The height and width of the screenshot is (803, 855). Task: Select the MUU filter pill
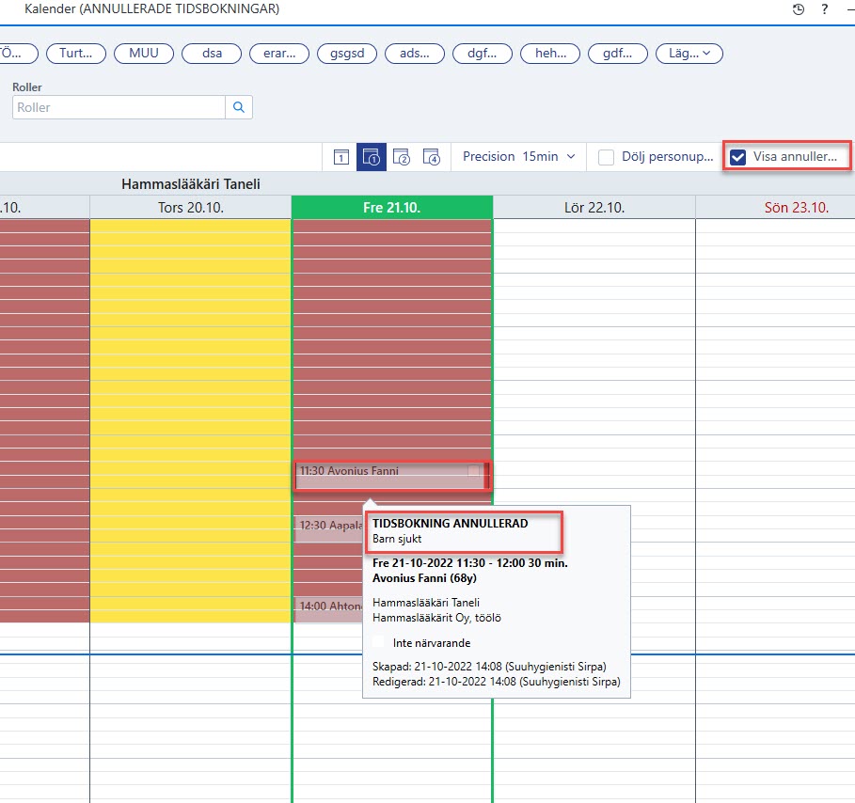(x=144, y=54)
